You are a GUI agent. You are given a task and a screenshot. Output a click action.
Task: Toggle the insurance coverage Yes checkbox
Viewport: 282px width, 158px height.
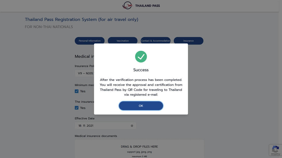77,108
